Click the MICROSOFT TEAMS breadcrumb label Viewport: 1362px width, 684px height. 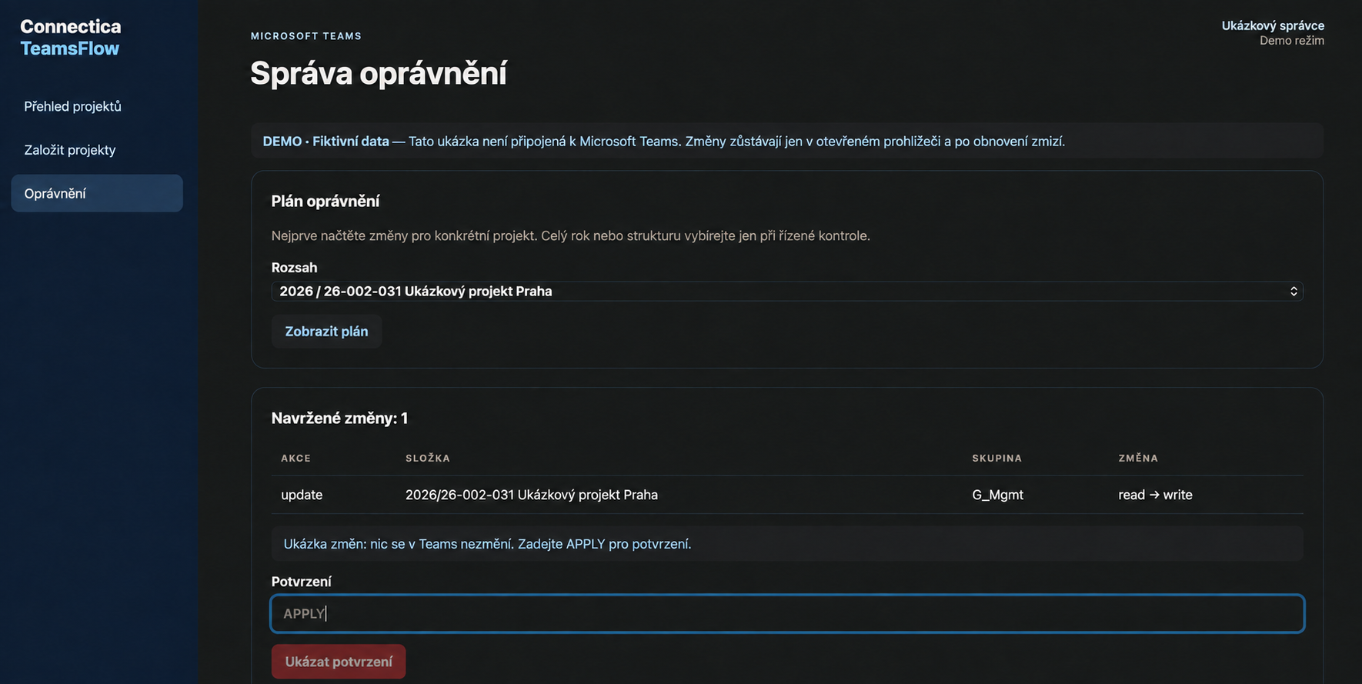306,36
